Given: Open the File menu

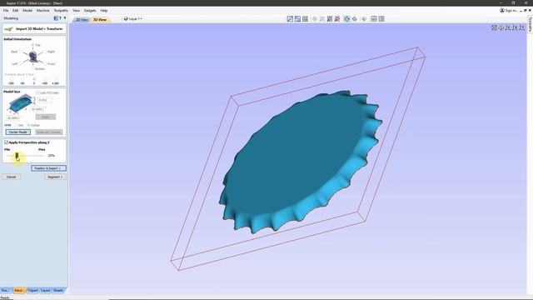Looking at the screenshot, I should coord(6,11).
